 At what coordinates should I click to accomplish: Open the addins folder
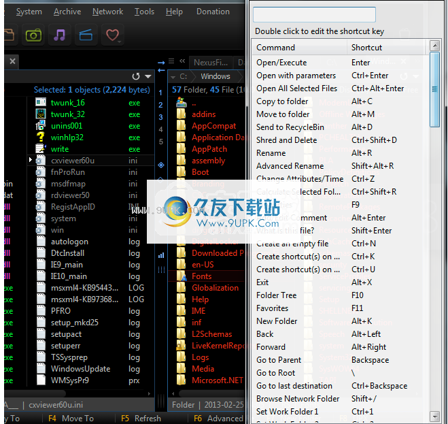(204, 114)
